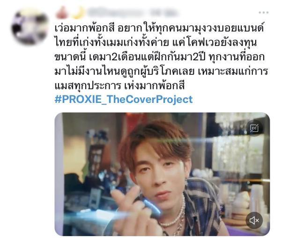Open the #PROXIE_TheCoverProject hashtag
Image resolution: width=281 pixels, height=238 pixels.
click(124, 100)
